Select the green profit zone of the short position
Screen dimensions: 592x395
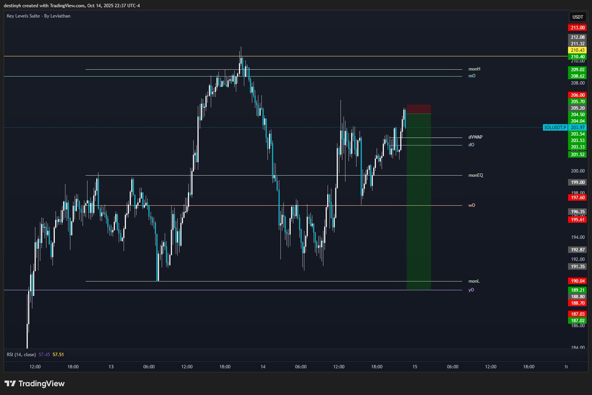(419, 201)
